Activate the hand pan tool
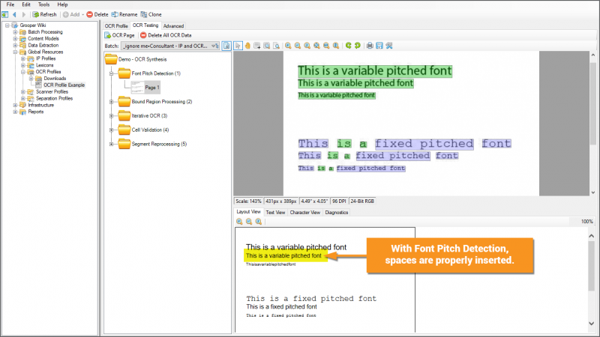The width and height of the screenshot is (600, 337). [x=247, y=46]
